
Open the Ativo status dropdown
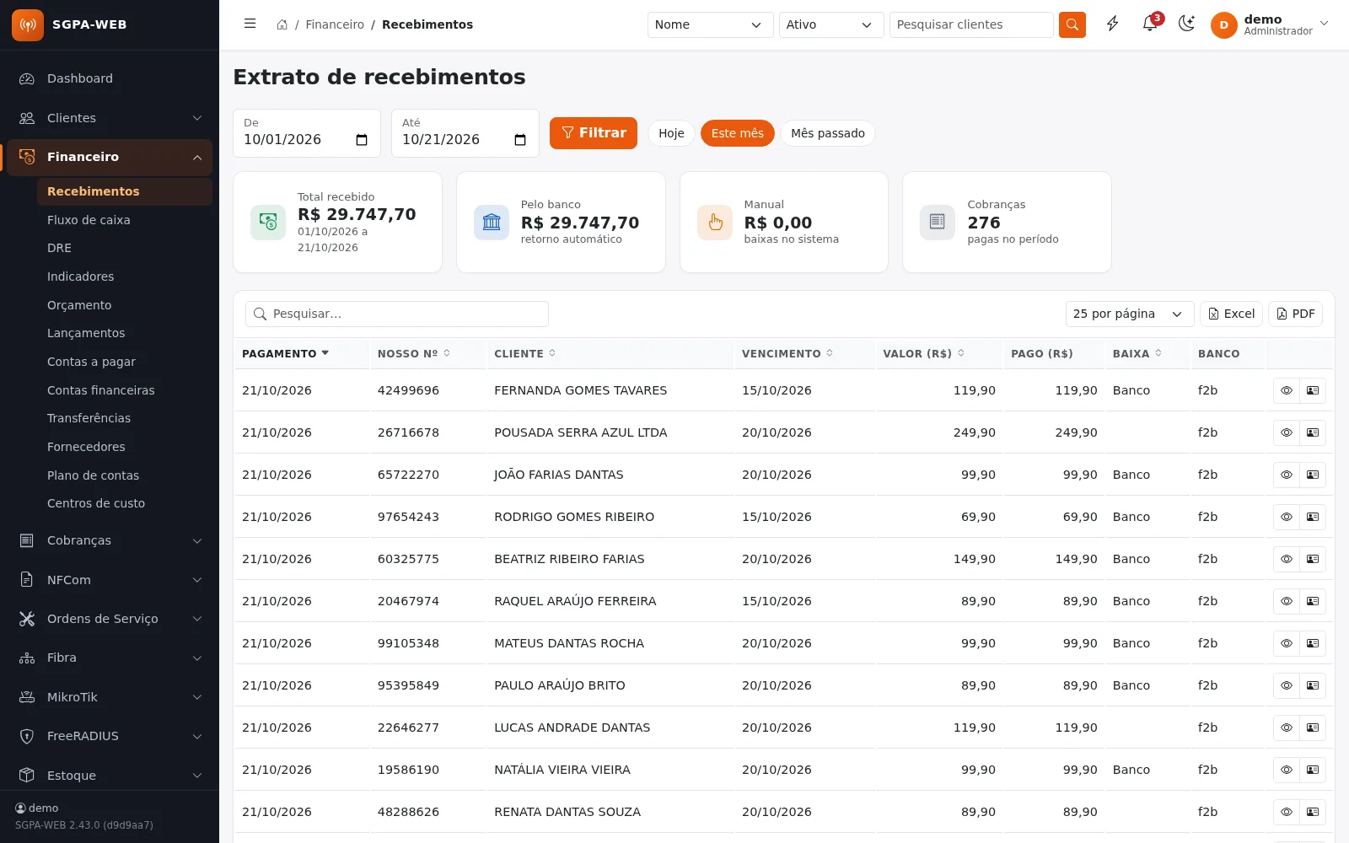click(x=831, y=24)
